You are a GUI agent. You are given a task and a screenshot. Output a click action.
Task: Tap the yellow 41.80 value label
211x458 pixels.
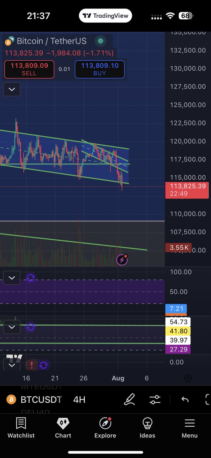pos(178,331)
